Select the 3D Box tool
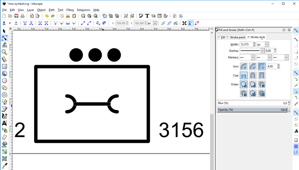Screen dimensions: 299x170 click(x=4, y=73)
